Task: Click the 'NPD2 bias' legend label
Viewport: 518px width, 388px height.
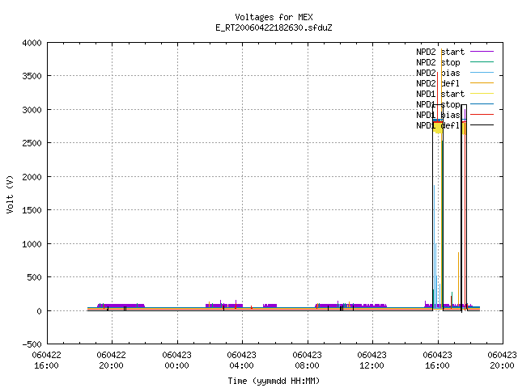Action: tap(438, 73)
